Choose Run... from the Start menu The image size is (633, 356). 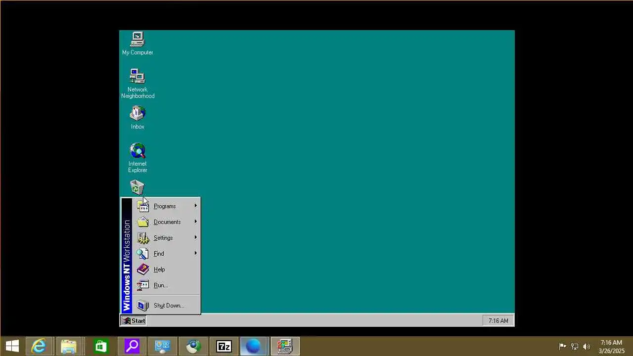pyautogui.click(x=167, y=285)
